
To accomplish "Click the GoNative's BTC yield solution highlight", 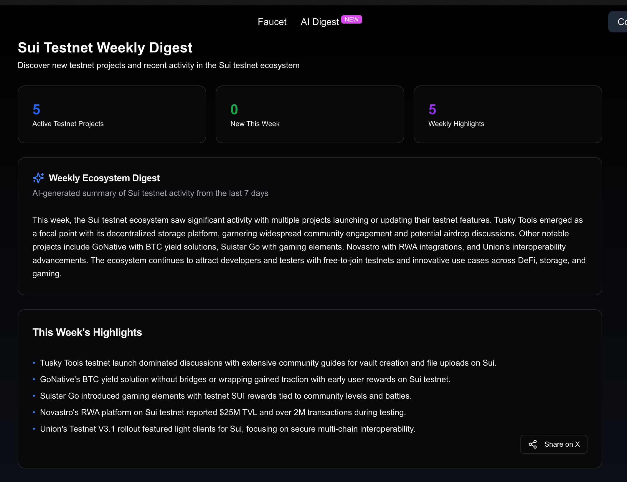I will click(x=245, y=379).
